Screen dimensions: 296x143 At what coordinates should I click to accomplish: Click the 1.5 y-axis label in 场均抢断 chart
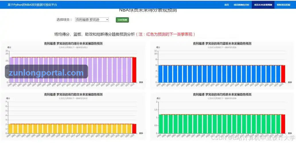(155, 110)
